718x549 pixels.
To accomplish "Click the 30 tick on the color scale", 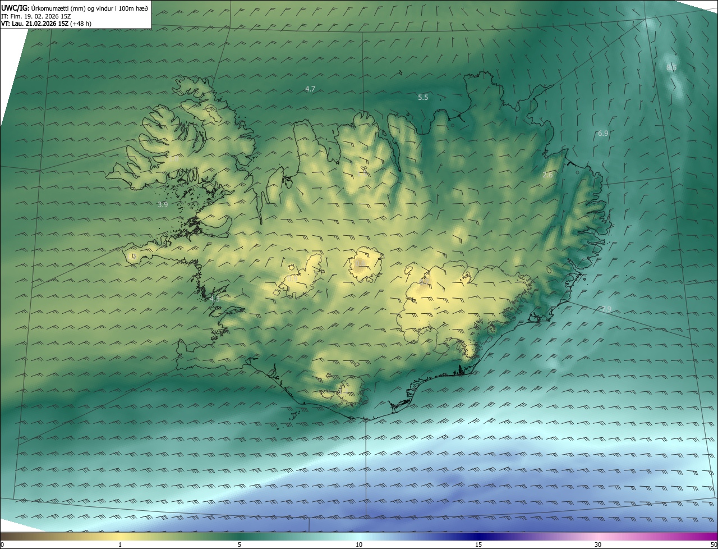I will 598,545.
